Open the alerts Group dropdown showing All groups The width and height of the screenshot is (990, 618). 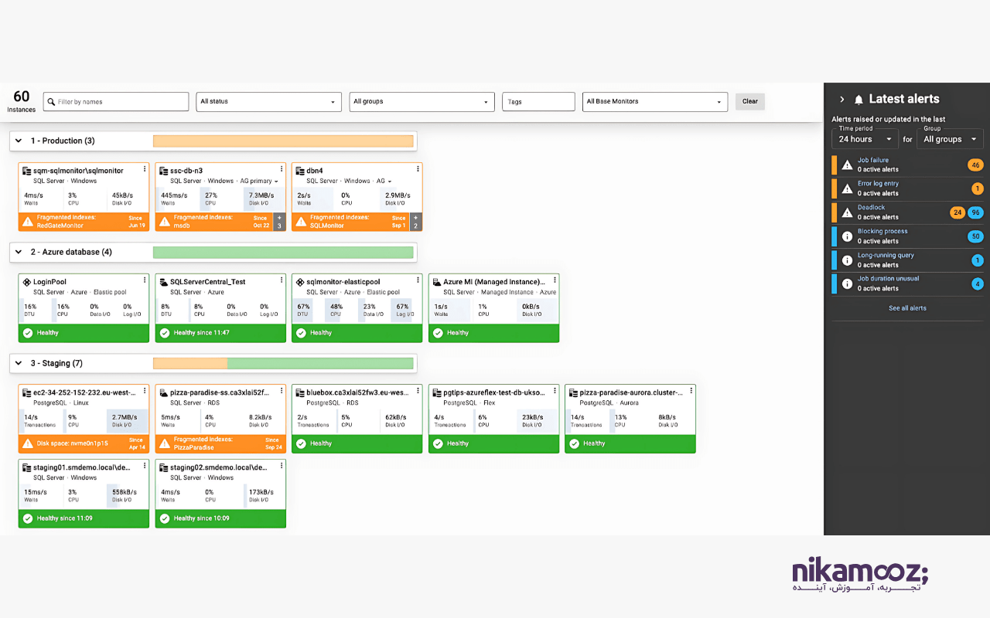click(950, 139)
